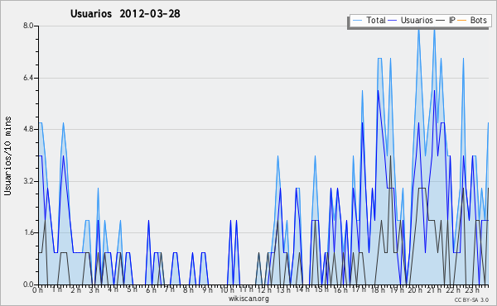
Task: Click the "19 h" x-axis label
Action: pyautogui.click(x=396, y=290)
